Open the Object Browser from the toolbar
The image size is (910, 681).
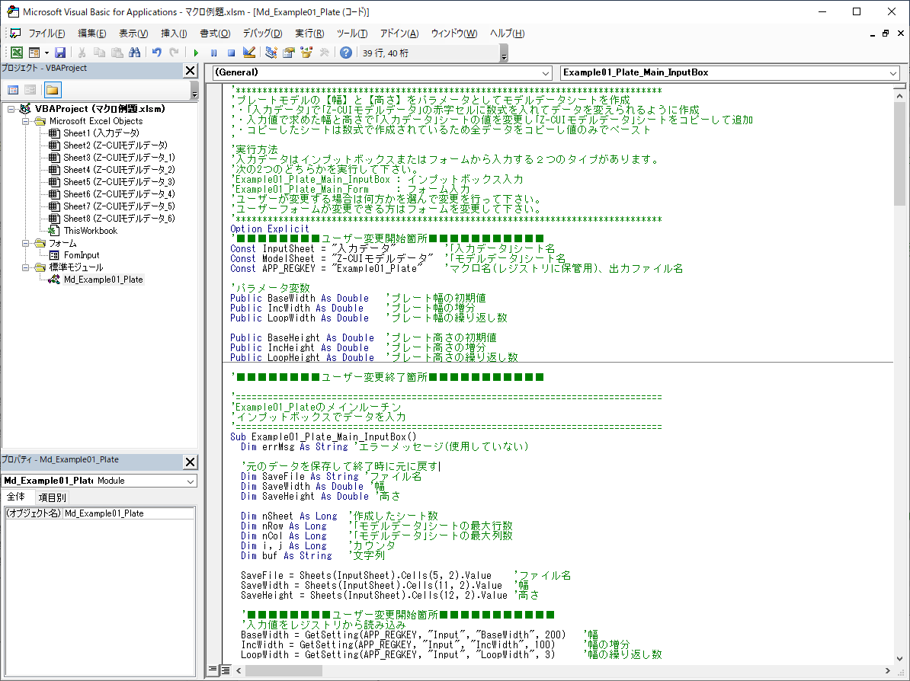point(307,52)
